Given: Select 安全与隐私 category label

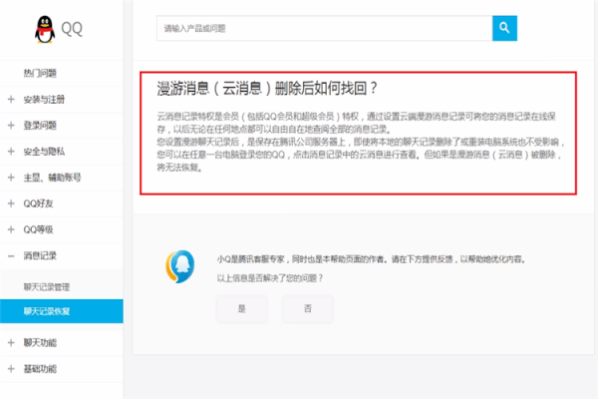Looking at the screenshot, I should 44,152.
